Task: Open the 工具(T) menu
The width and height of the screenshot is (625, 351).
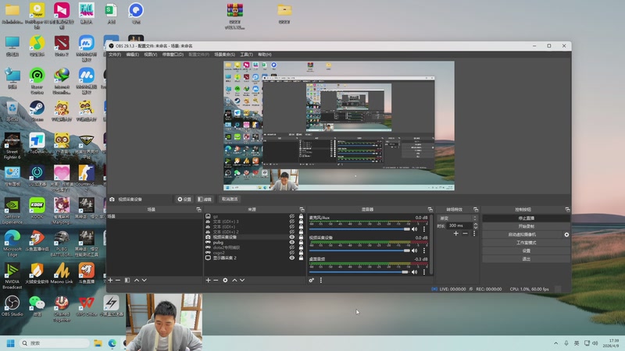Action: pos(246,55)
